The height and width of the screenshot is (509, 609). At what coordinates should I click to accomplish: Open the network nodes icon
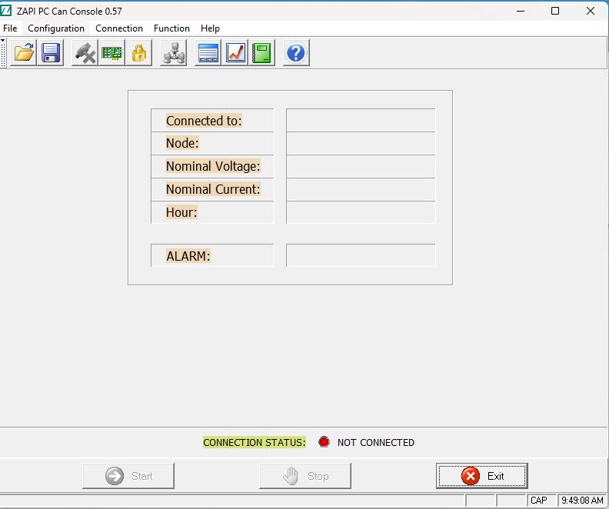[x=173, y=53]
